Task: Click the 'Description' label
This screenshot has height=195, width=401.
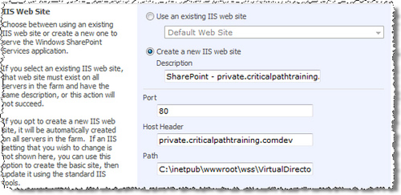Action: pyautogui.click(x=174, y=63)
